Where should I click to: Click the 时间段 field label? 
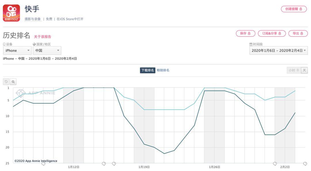click(x=258, y=44)
